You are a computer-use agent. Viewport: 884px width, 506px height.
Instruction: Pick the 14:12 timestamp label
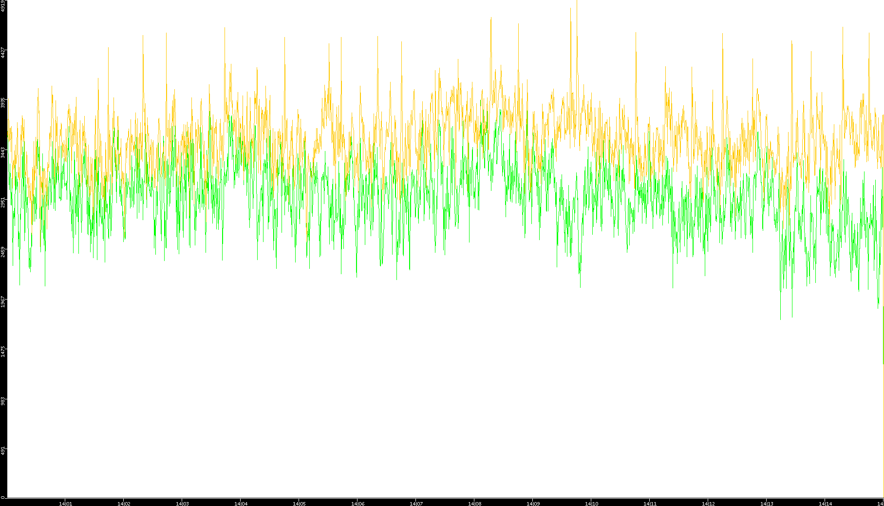pos(708,504)
